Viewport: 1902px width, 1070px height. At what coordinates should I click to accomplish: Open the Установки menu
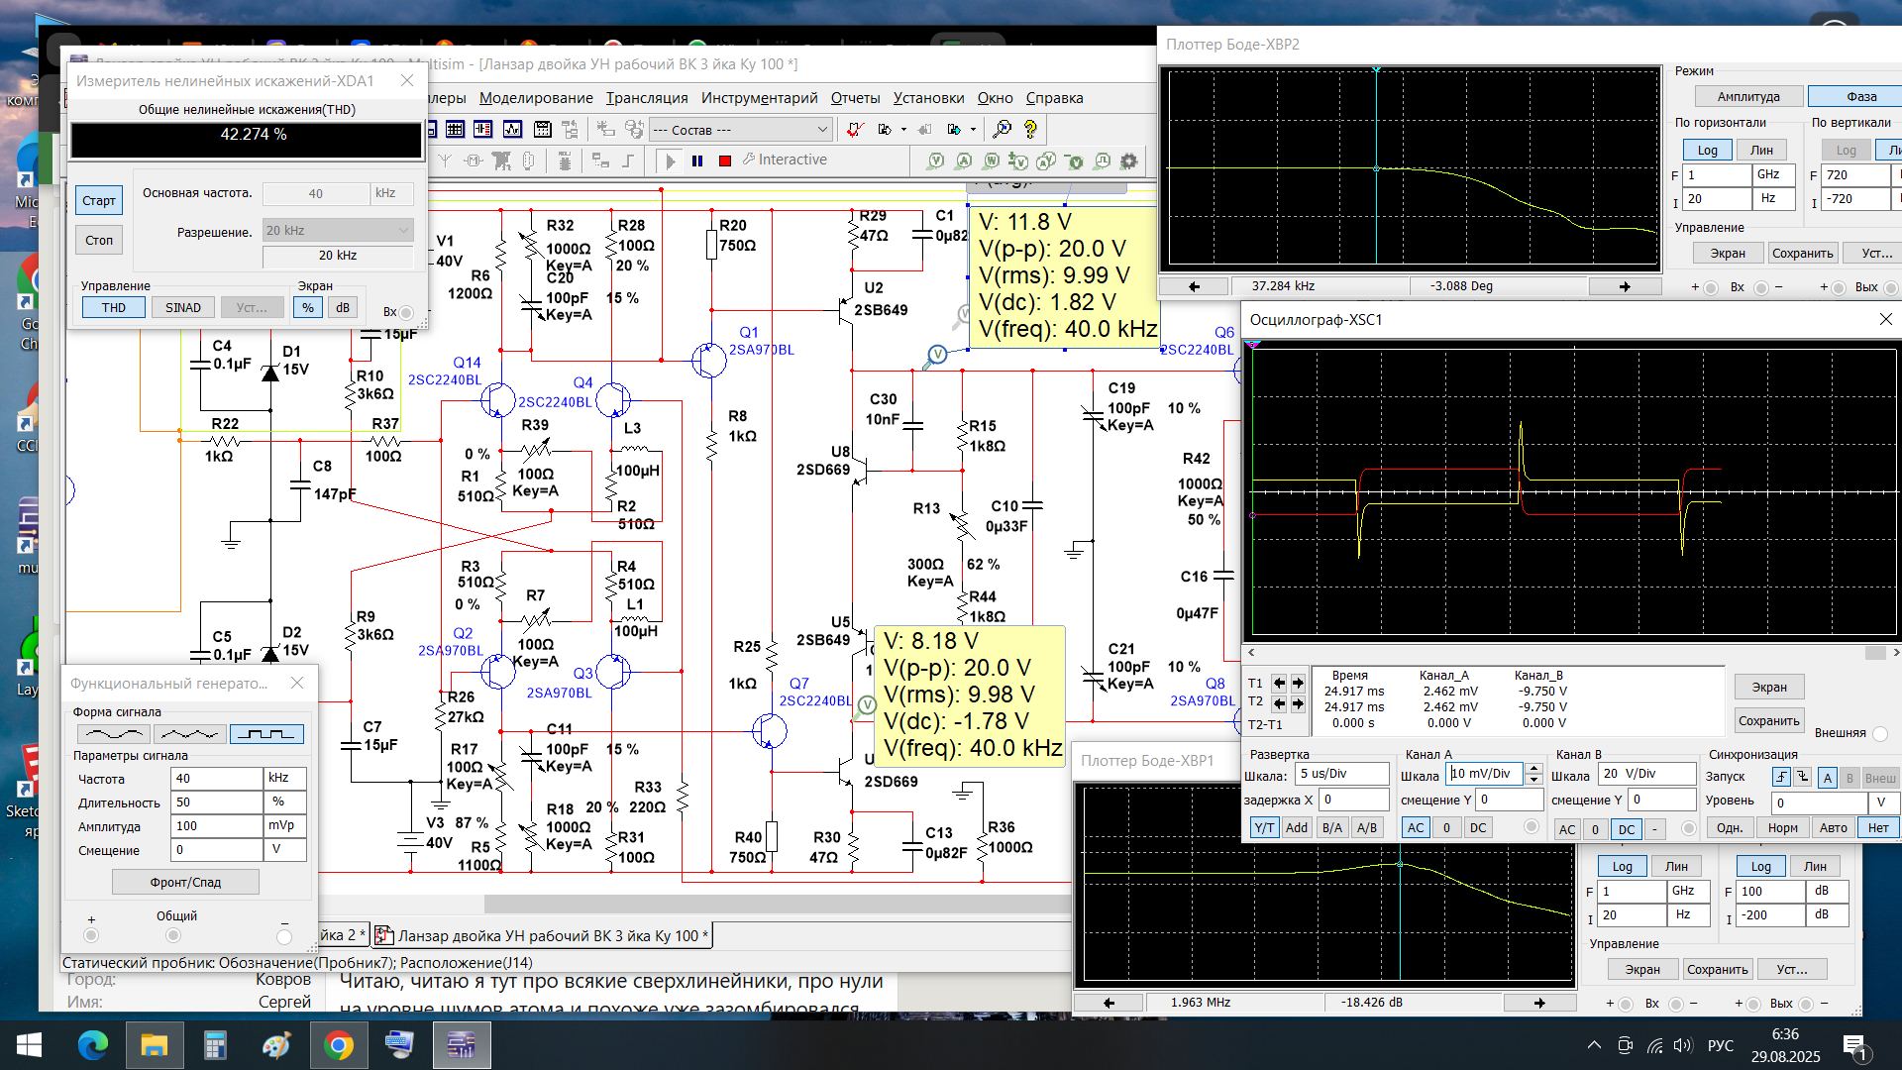pos(928,98)
